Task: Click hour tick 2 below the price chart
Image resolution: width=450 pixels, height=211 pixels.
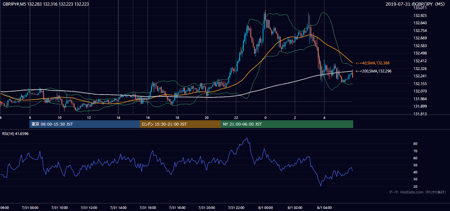Action: pyautogui.click(x=295, y=117)
